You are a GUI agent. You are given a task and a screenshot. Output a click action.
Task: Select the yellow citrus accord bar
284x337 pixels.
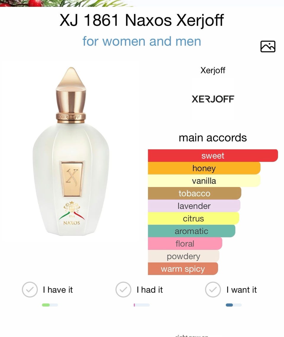pos(193,218)
